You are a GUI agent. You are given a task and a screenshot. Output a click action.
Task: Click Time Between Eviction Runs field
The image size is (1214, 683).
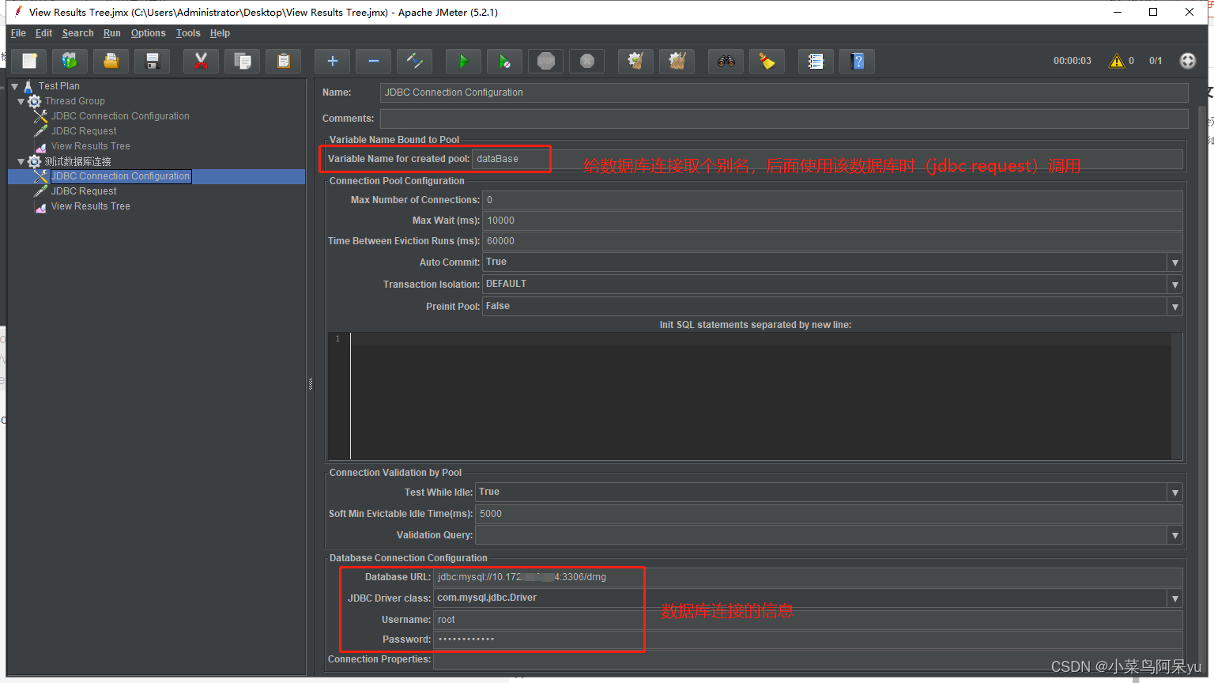[832, 241]
